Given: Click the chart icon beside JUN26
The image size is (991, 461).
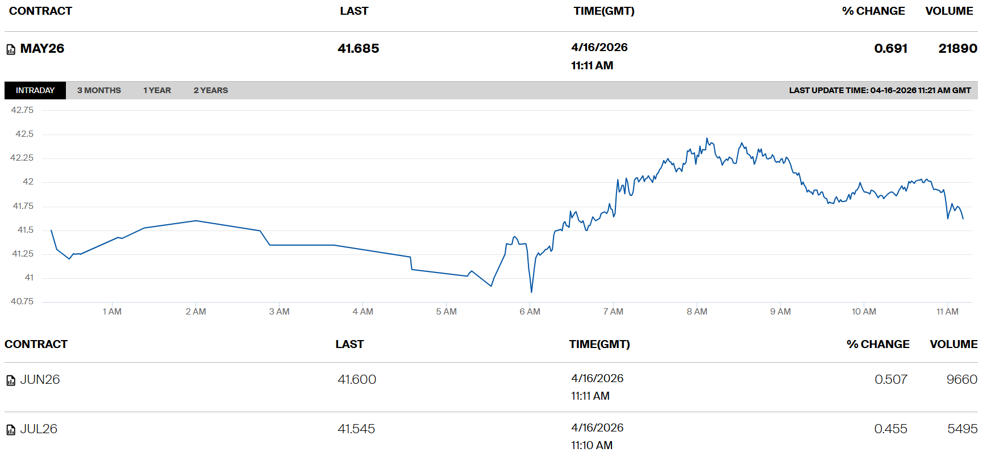Looking at the screenshot, I should point(11,380).
